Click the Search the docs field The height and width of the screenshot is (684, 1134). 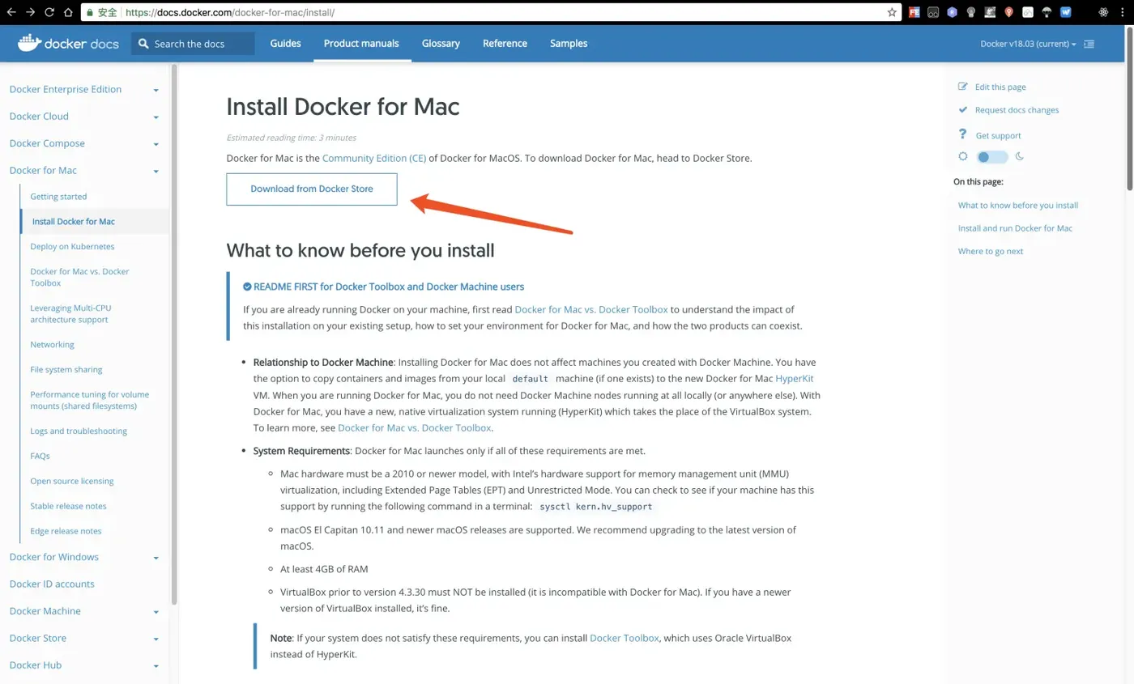tap(193, 44)
